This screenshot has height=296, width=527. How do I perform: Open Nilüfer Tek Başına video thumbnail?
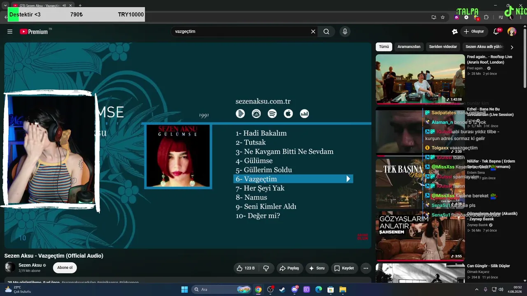point(420,184)
